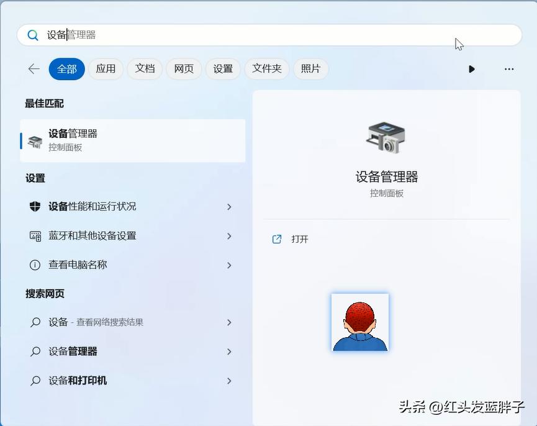Click the magnifier icon beside 设备和打印机 suggestion
Screen dimensions: 537x426
(36, 380)
